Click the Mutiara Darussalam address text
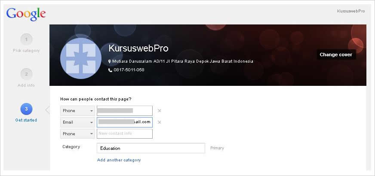Screen dimensions: 375x176 click(x=183, y=61)
